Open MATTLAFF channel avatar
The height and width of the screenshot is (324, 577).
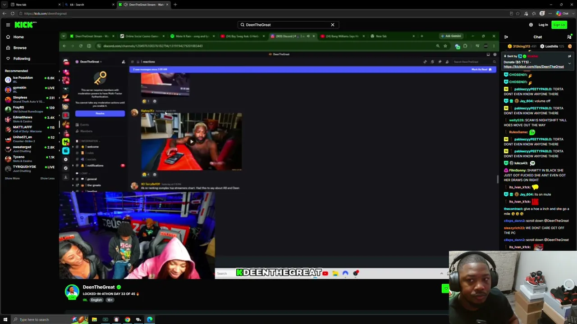[x=8, y=129]
